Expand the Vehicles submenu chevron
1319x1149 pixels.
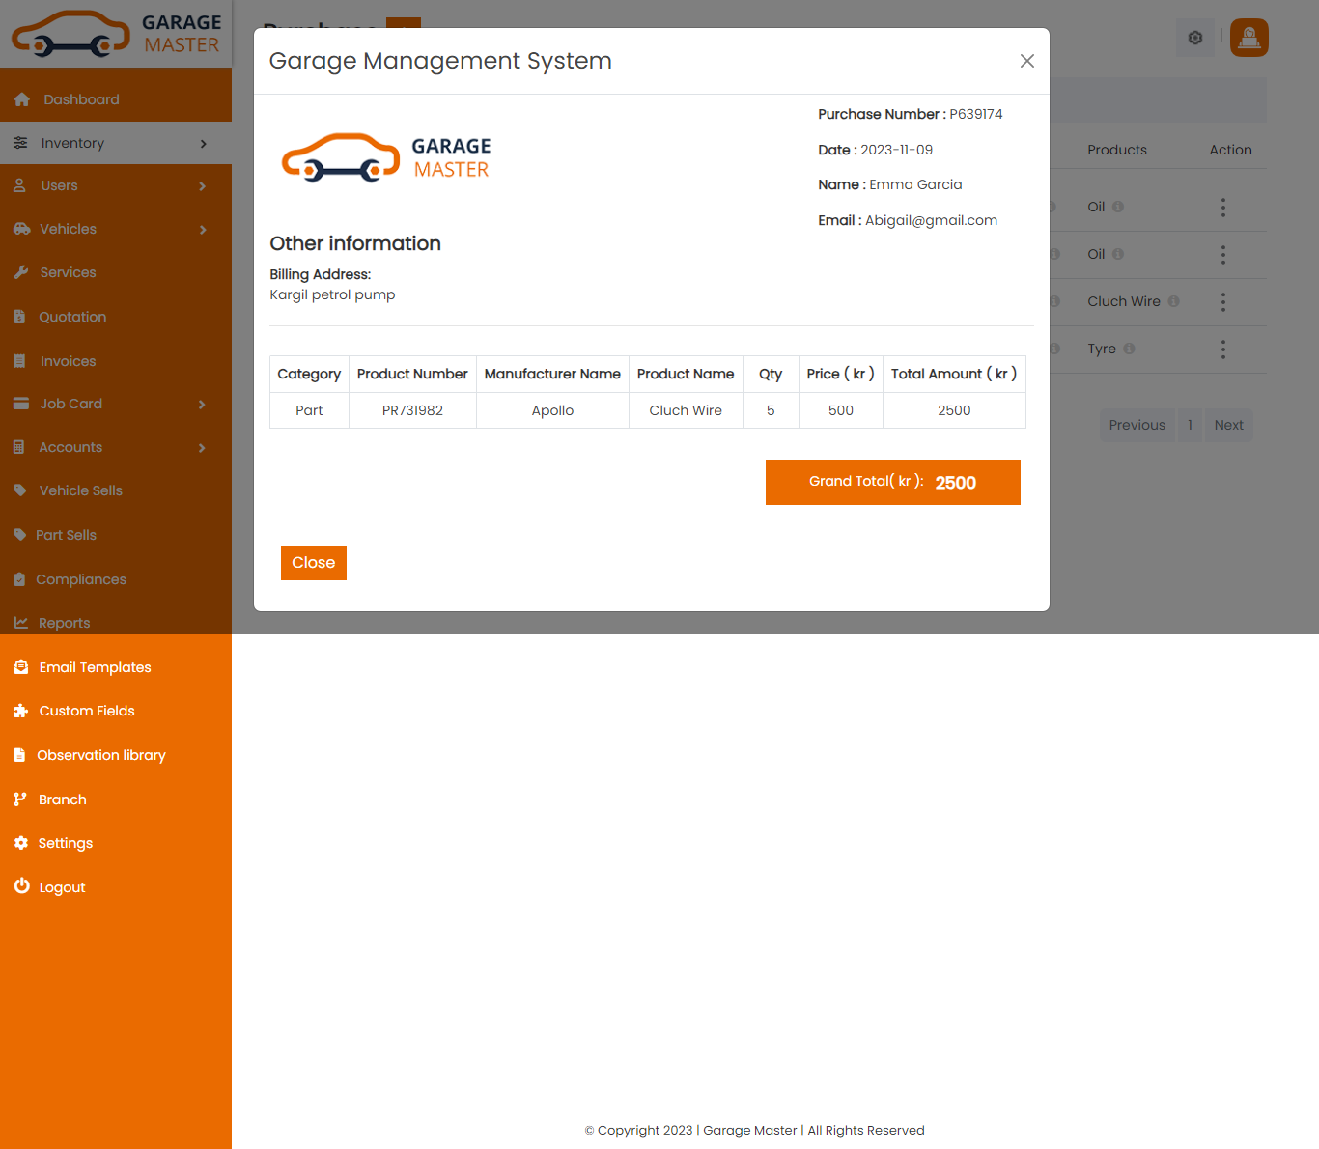click(x=203, y=230)
